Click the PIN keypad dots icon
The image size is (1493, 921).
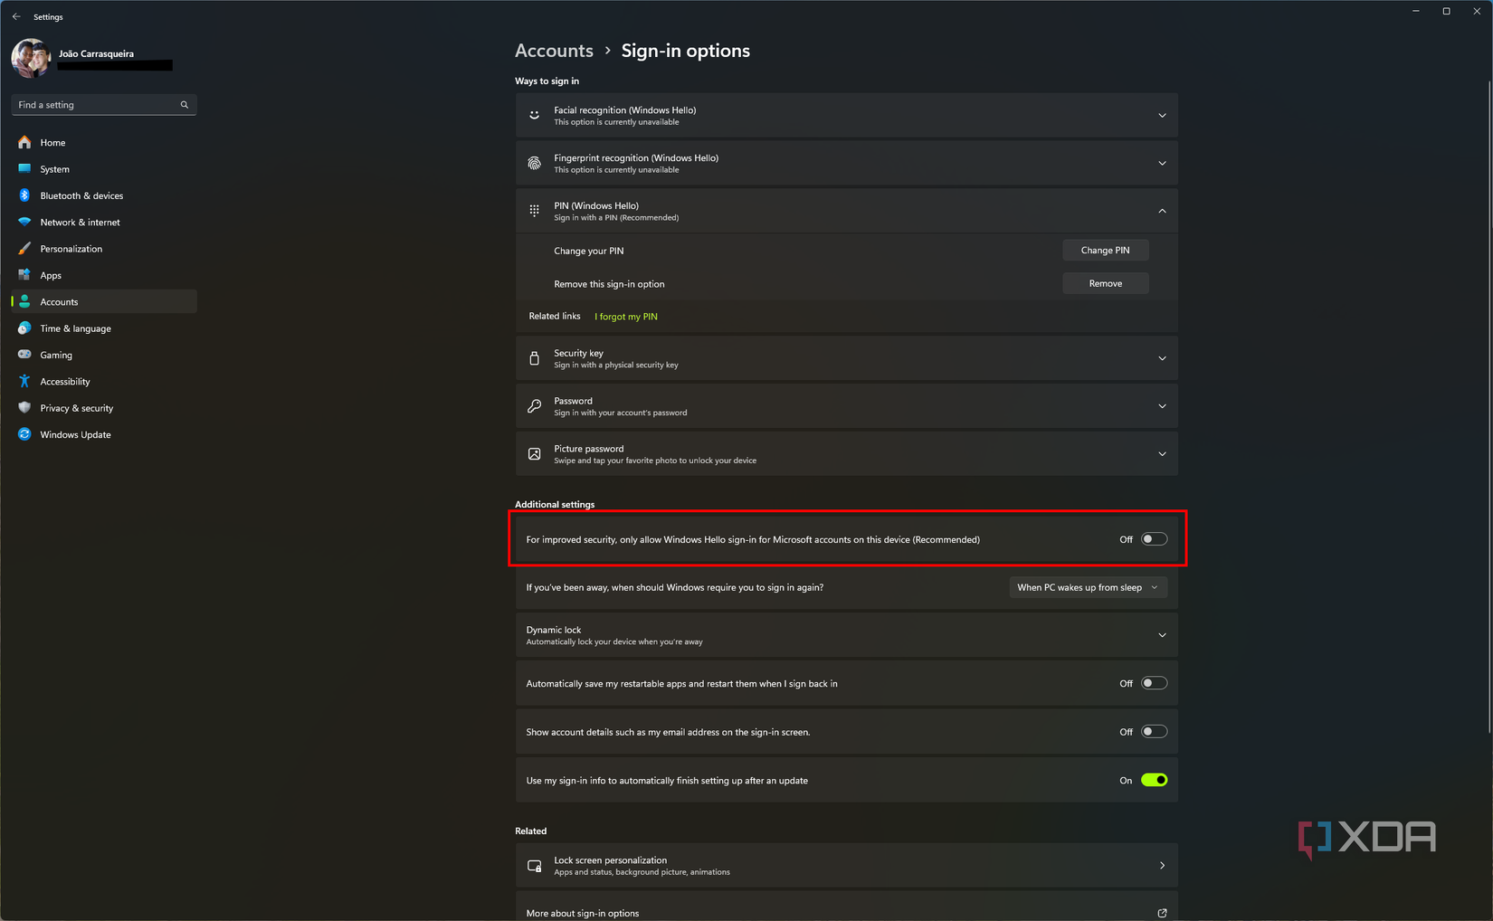tap(535, 211)
